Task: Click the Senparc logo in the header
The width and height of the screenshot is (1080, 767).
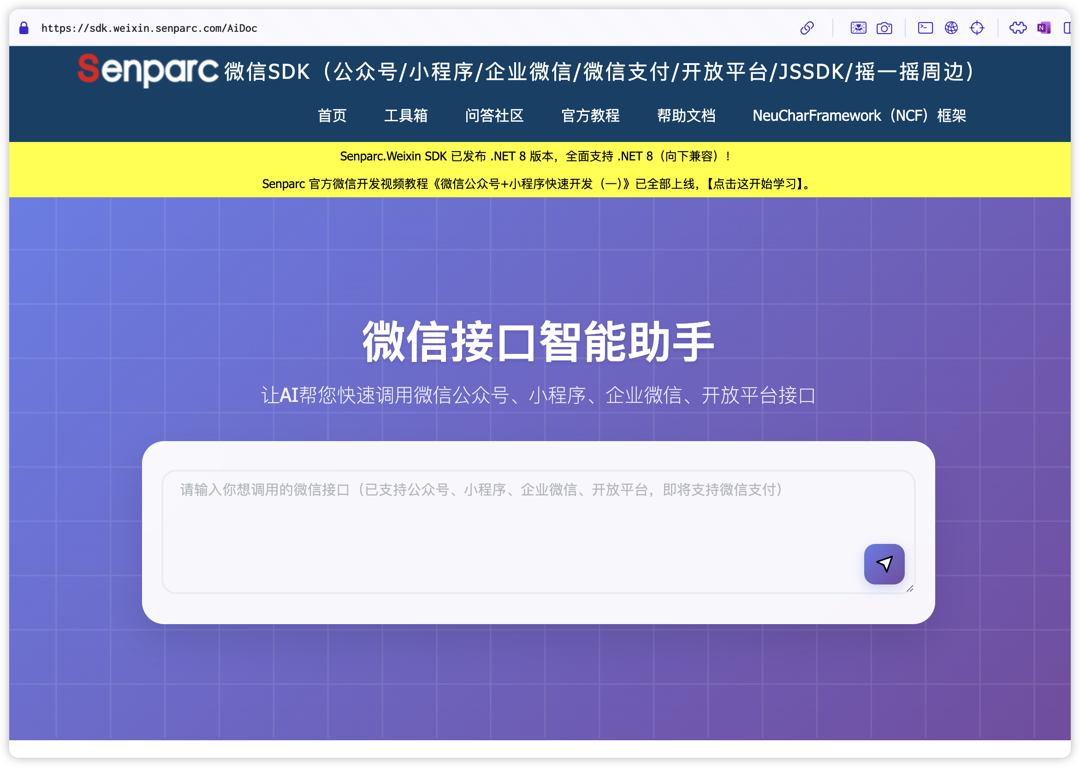Action: point(148,71)
